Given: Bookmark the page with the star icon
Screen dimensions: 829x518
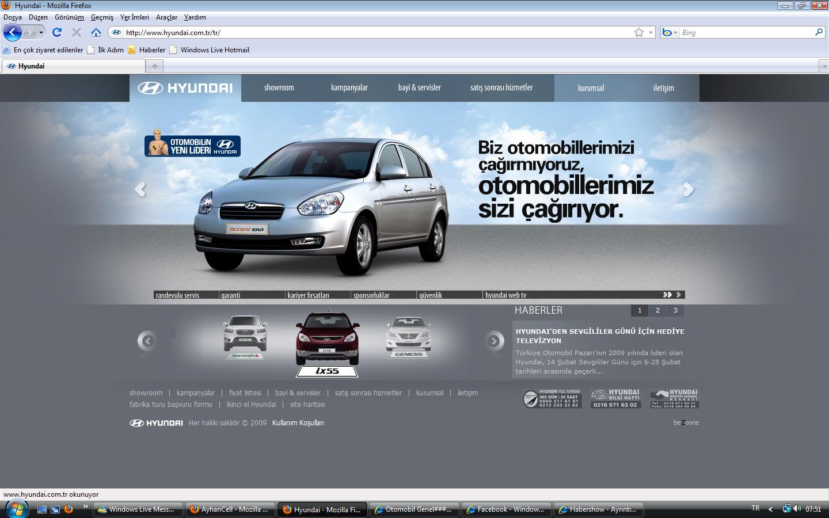Looking at the screenshot, I should 639,32.
